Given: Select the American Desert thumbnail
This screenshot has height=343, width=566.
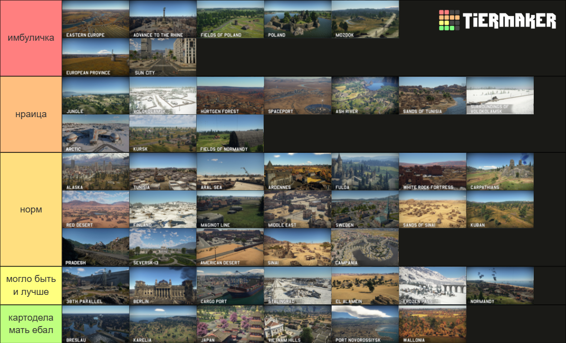Looking at the screenshot, I should coord(230,247).
